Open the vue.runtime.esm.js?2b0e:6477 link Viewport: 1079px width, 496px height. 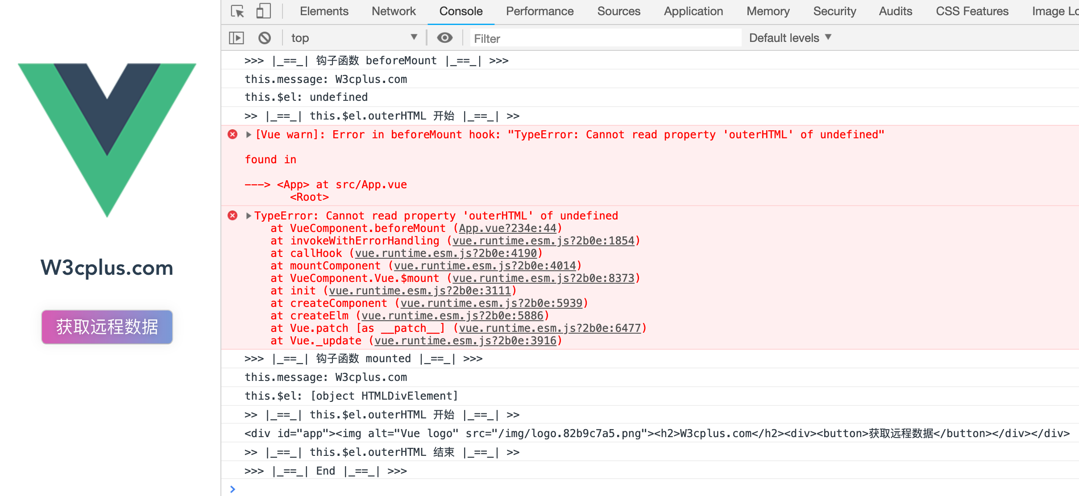point(550,328)
